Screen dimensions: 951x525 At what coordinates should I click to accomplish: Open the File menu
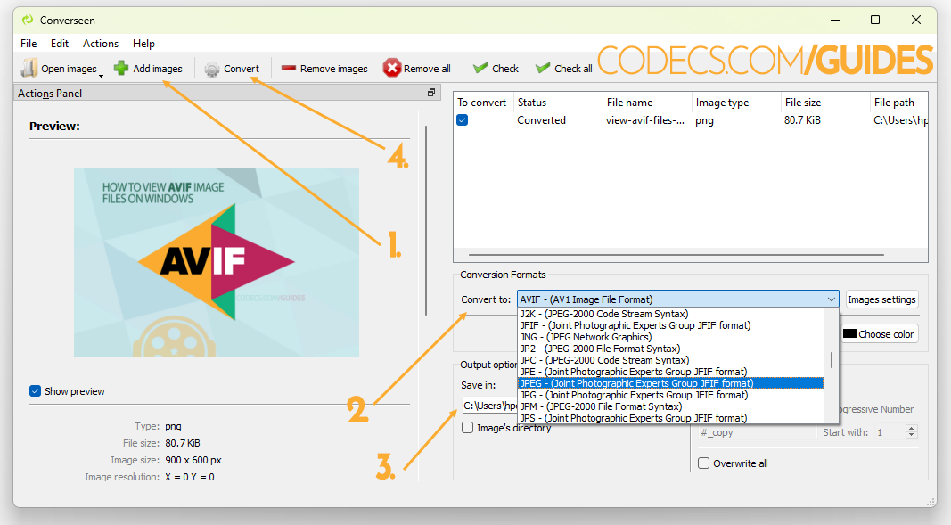pos(29,44)
